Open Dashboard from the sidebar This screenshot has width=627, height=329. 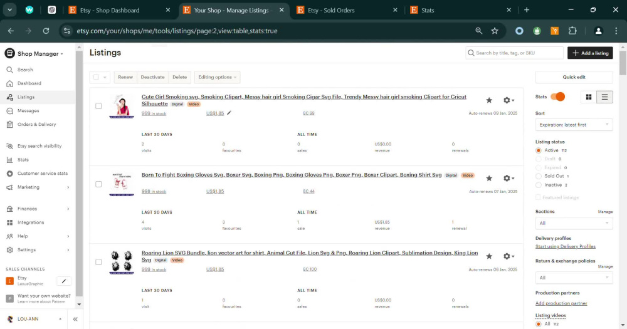pos(29,83)
